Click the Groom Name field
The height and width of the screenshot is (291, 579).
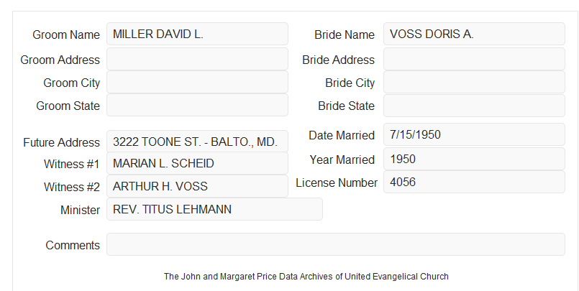click(x=197, y=34)
